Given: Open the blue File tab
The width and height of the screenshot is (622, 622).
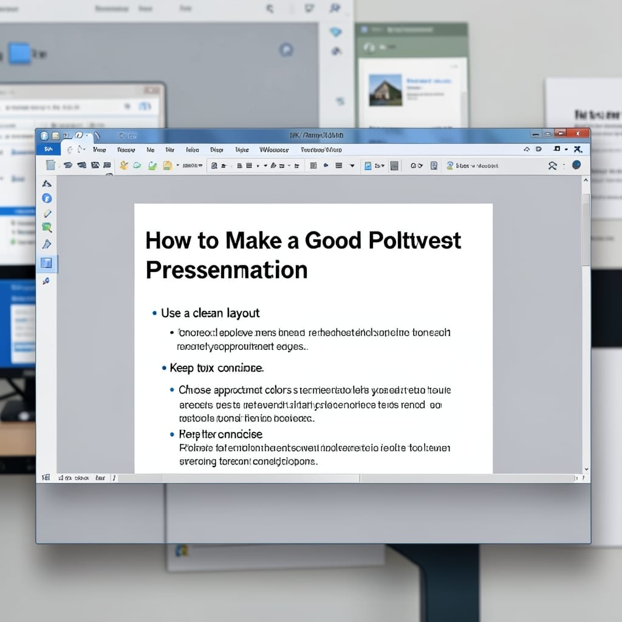Looking at the screenshot, I should [x=49, y=149].
